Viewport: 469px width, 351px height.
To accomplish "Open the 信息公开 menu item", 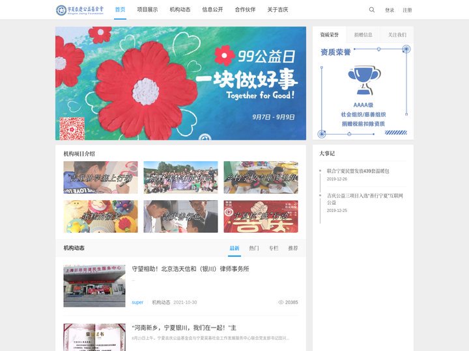I will [212, 10].
